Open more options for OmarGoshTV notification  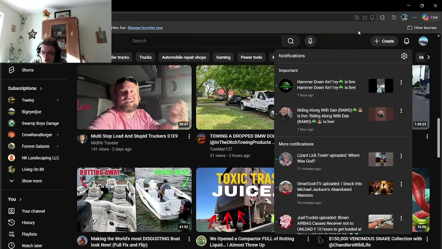(x=401, y=184)
